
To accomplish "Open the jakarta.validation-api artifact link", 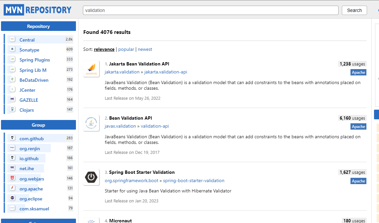I will 165,72.
